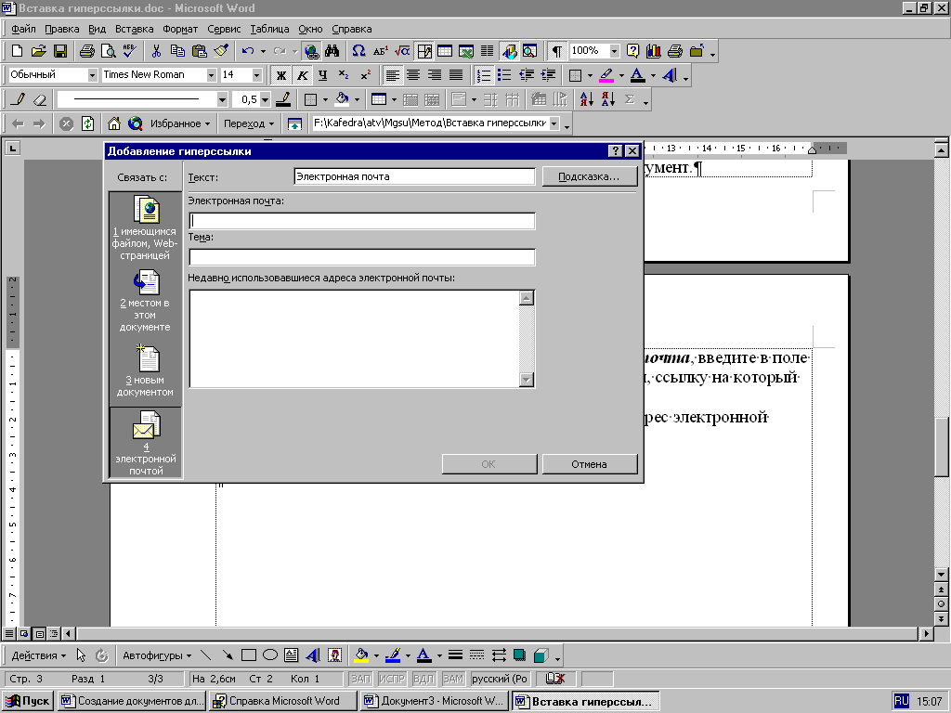Open Файл menu
The height and width of the screenshot is (713, 951).
[23, 29]
